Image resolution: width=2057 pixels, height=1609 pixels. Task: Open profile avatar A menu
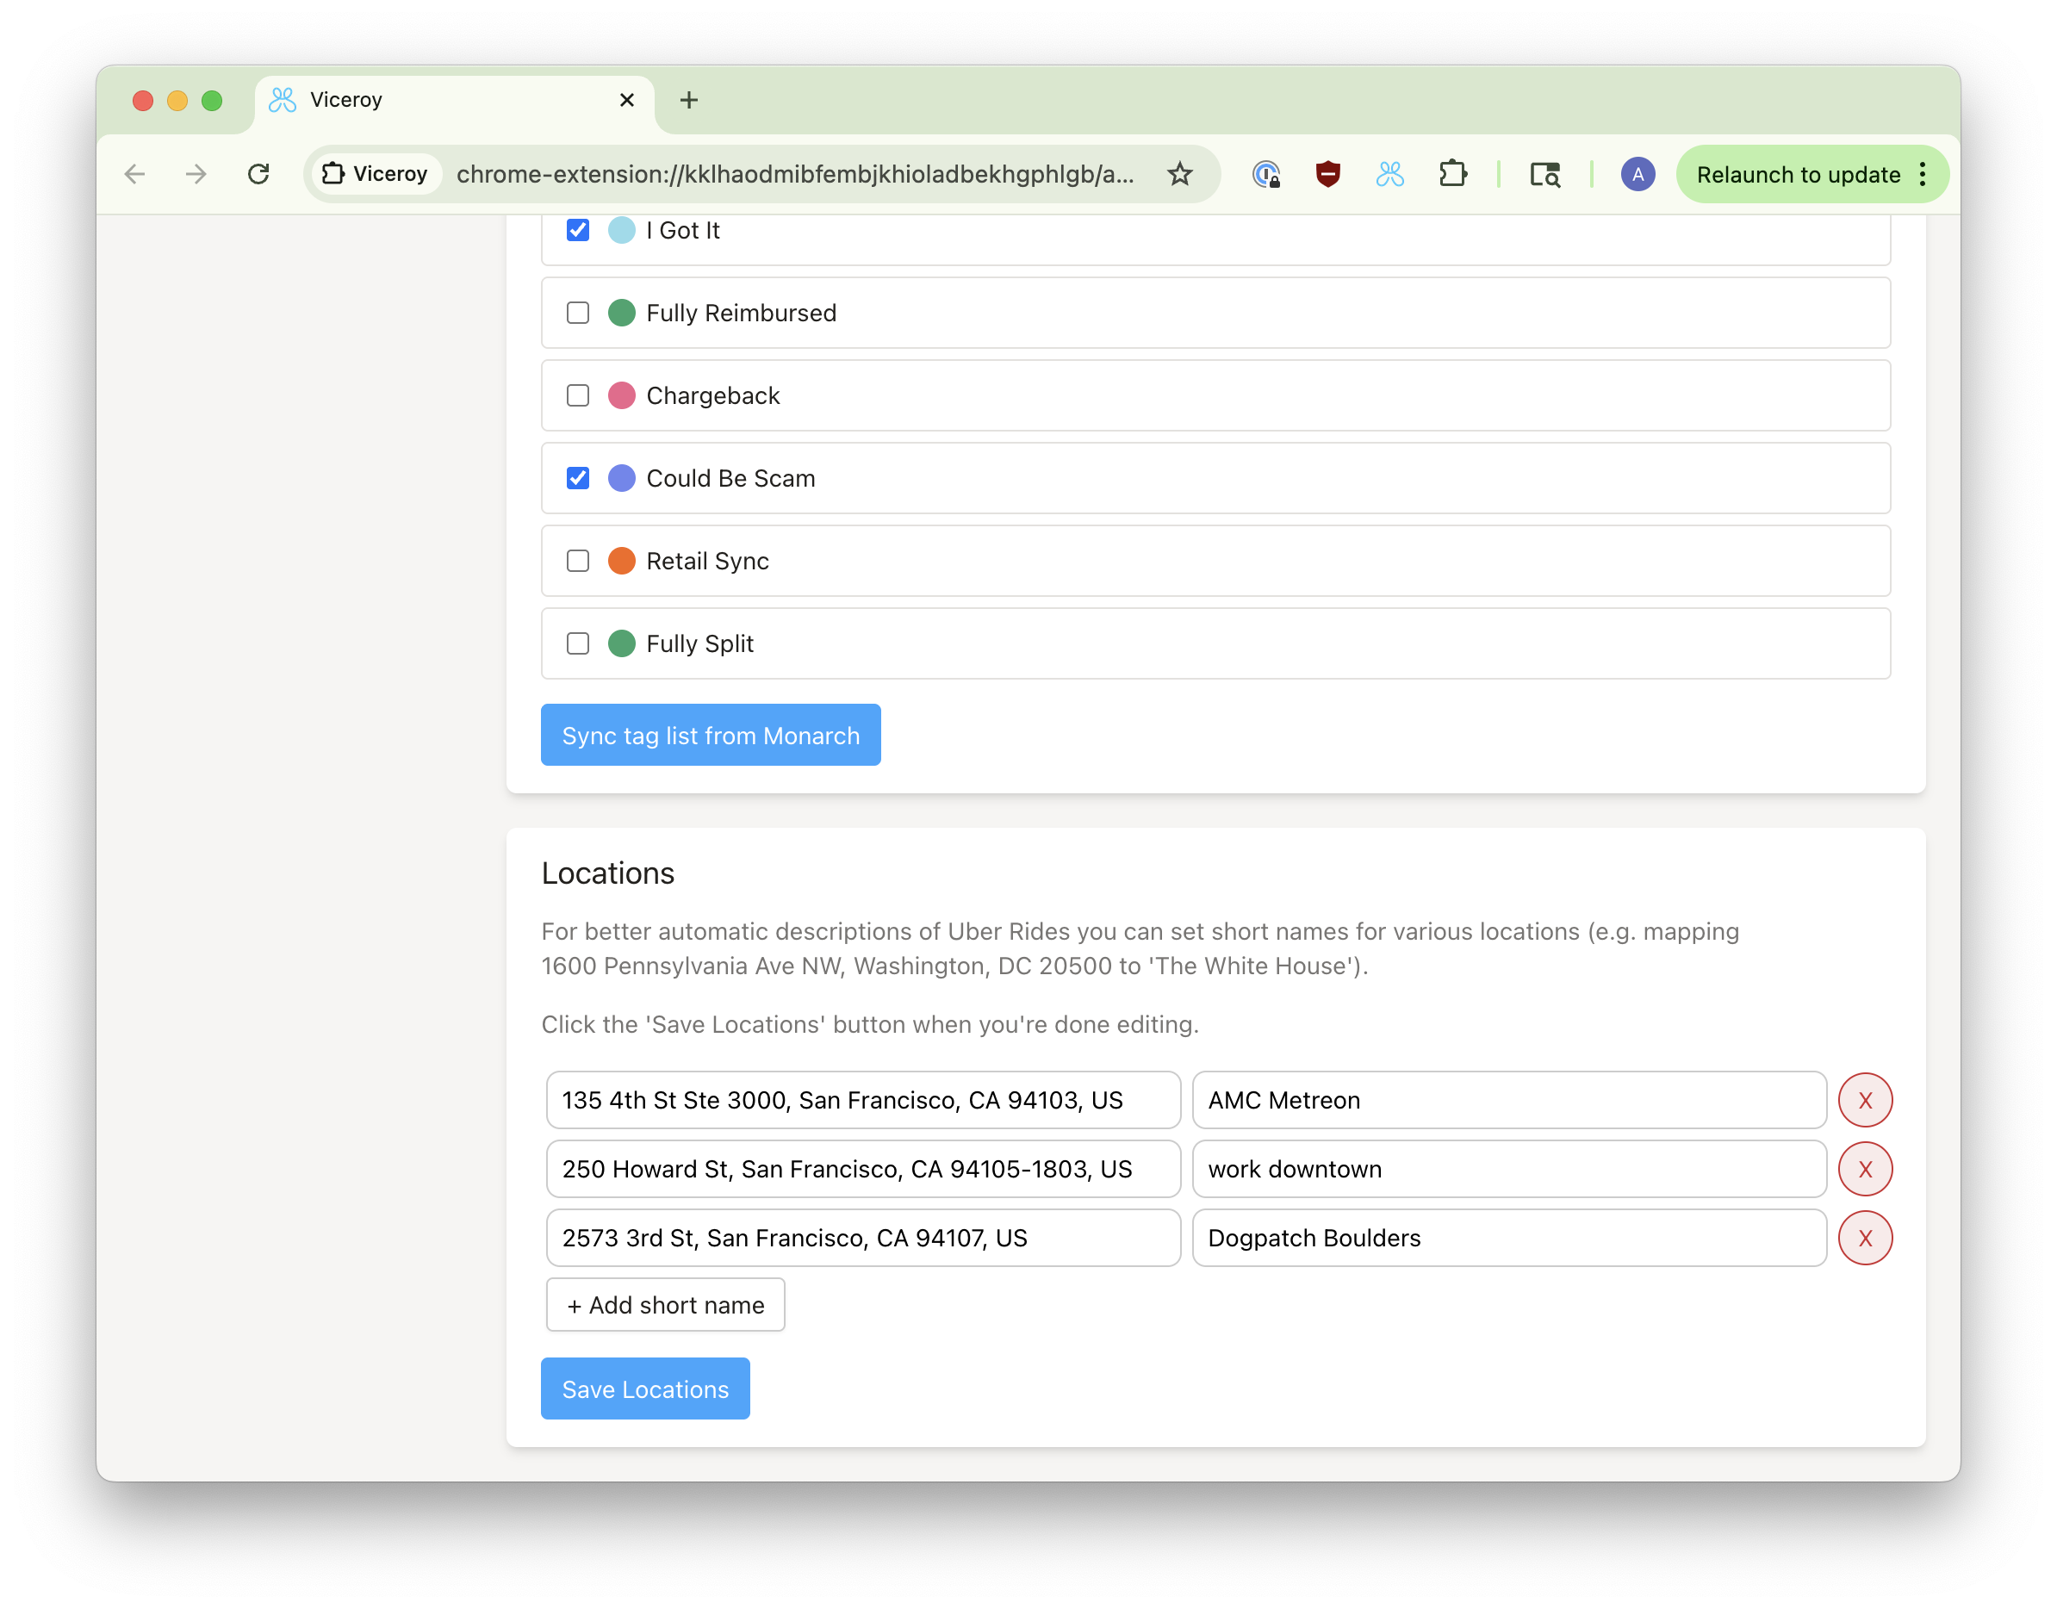tap(1637, 174)
